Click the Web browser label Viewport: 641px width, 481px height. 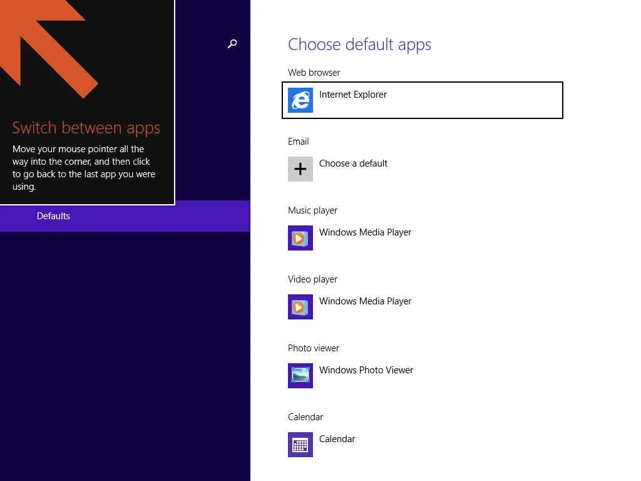click(314, 73)
